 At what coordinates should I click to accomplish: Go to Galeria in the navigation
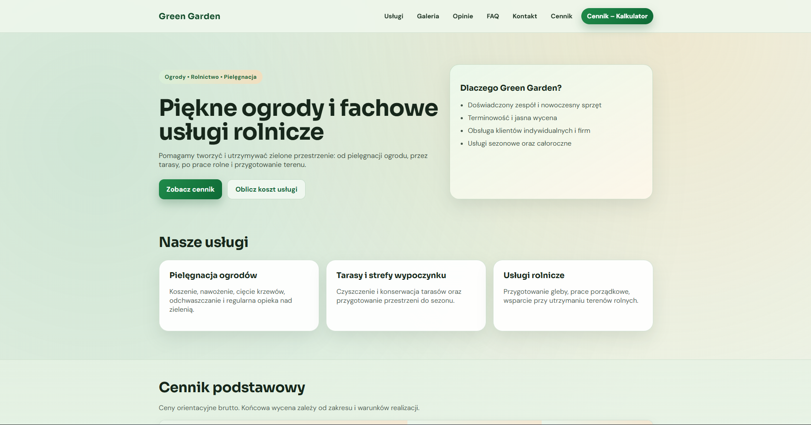(427, 16)
